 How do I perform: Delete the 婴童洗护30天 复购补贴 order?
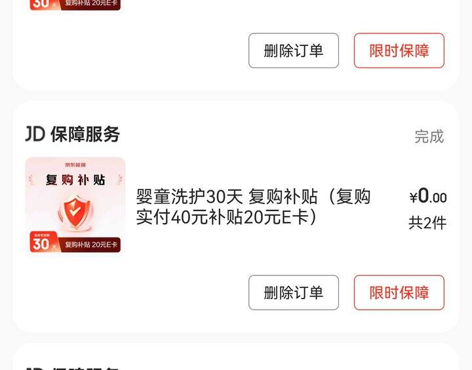[294, 293]
